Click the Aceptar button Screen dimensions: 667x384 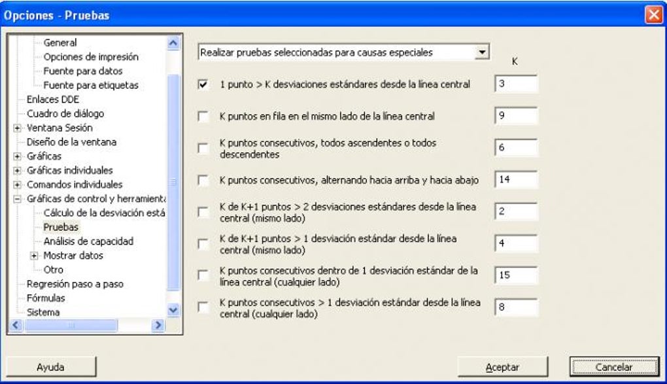click(x=502, y=367)
